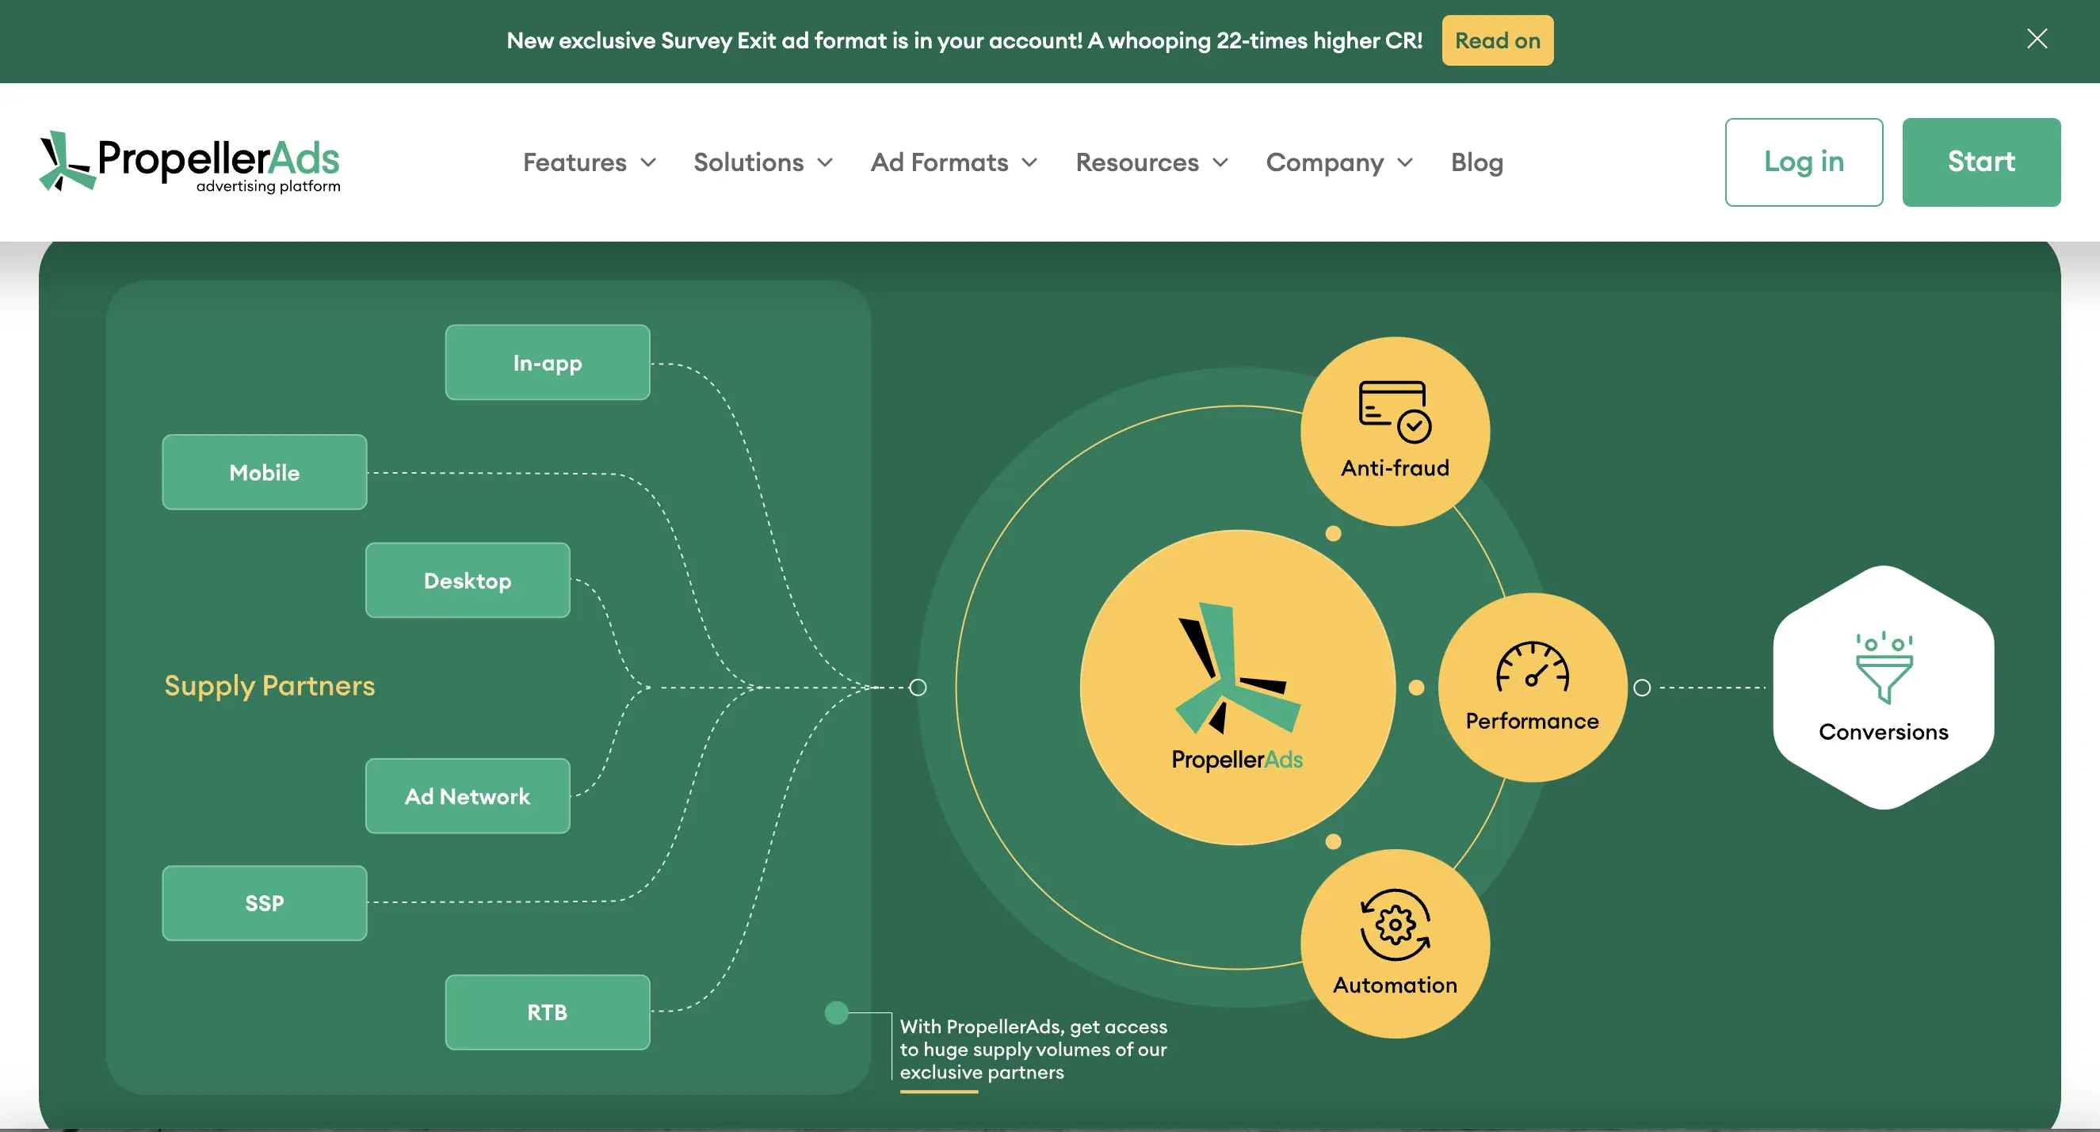2100x1132 pixels.
Task: Click the Conversions funnel icon
Action: (1883, 667)
